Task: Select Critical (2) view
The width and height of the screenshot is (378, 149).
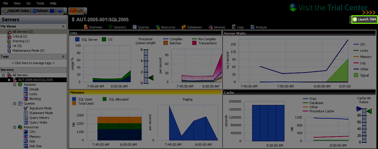Action: (17, 36)
